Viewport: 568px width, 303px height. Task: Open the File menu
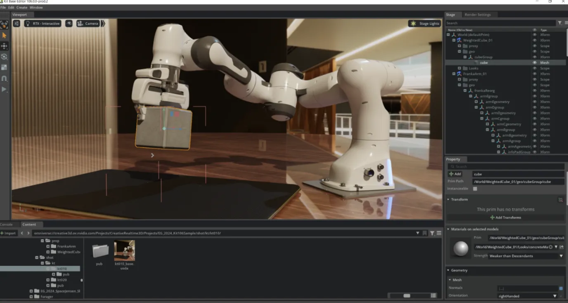pos(3,7)
